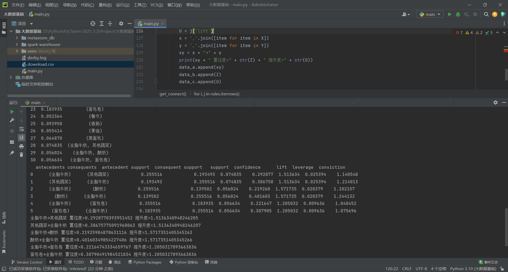Open Python 控制台 console tab
This screenshot has width=508, height=272.
[184, 262]
